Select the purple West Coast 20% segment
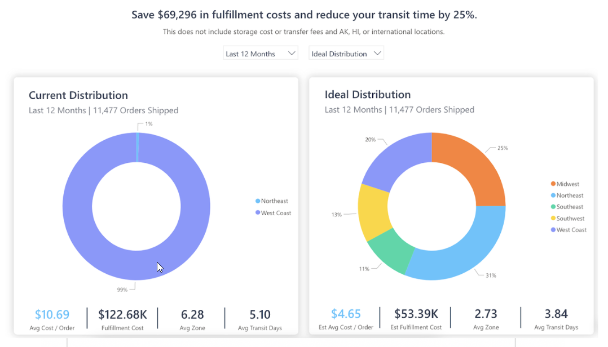Screen dimensions: 608x347 click(395, 161)
